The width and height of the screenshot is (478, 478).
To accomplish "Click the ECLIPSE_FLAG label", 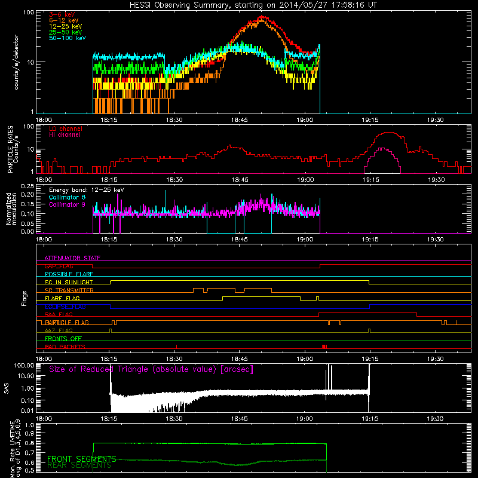I will tap(65, 307).
